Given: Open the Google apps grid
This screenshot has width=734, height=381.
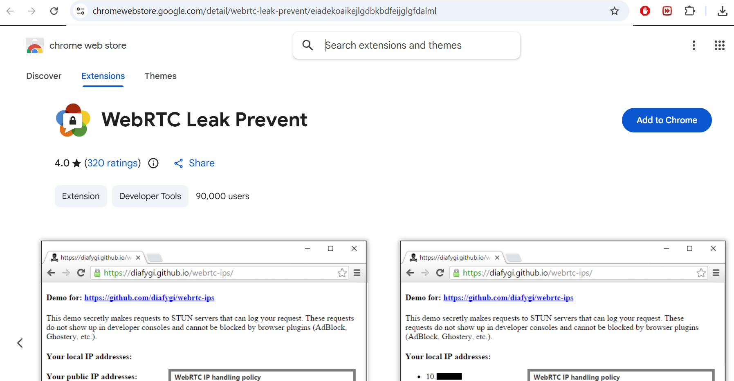Looking at the screenshot, I should (x=719, y=45).
